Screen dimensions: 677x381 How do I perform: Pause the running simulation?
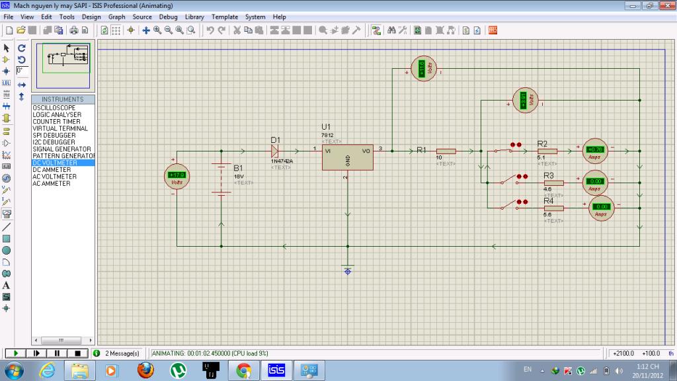click(x=57, y=354)
